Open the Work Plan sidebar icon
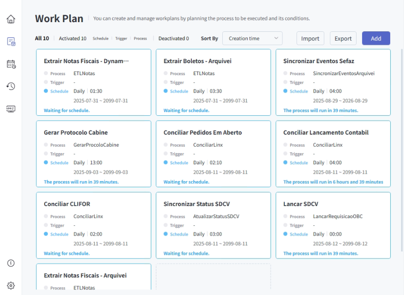 tap(11, 41)
